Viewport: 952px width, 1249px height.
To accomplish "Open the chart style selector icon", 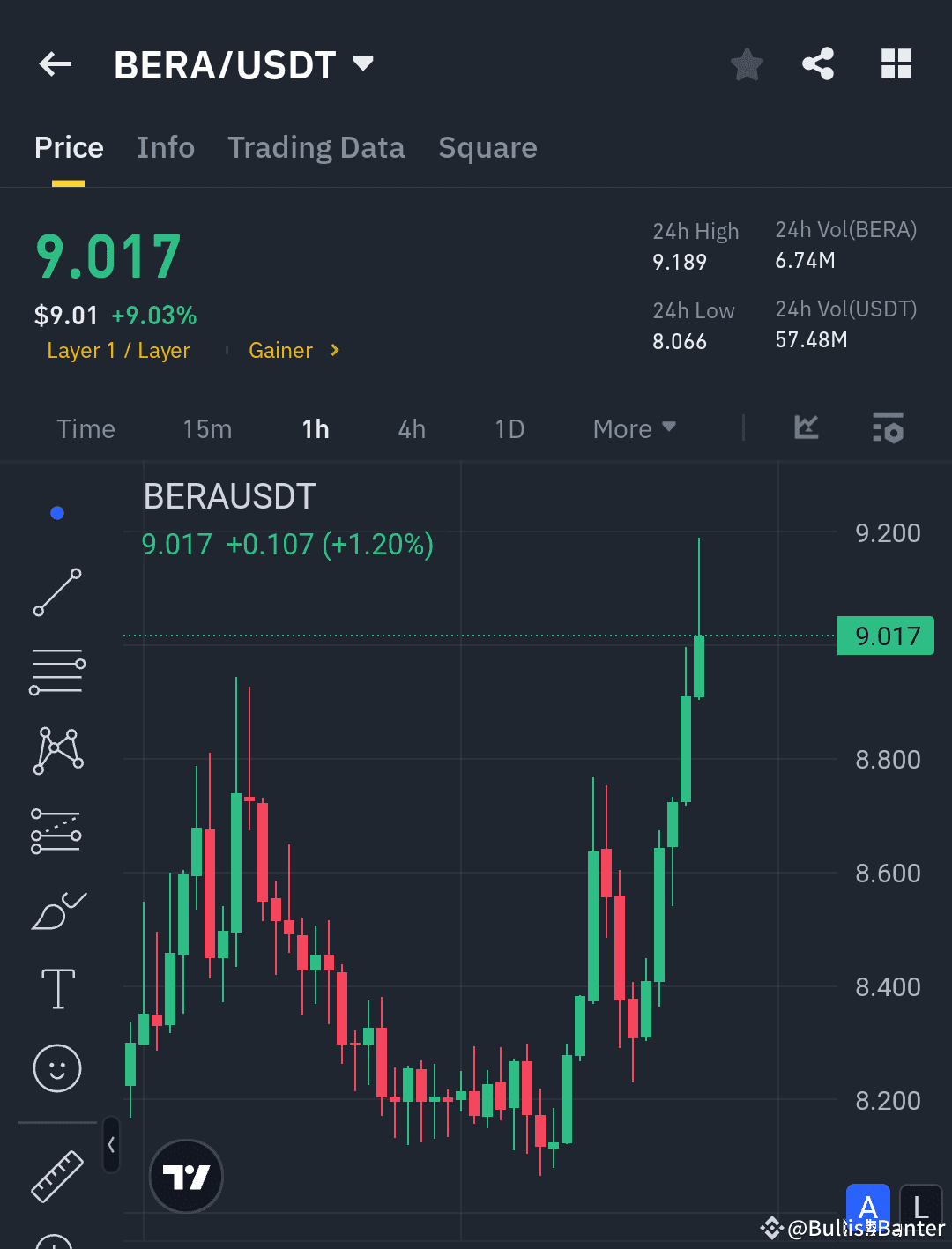I will click(806, 428).
